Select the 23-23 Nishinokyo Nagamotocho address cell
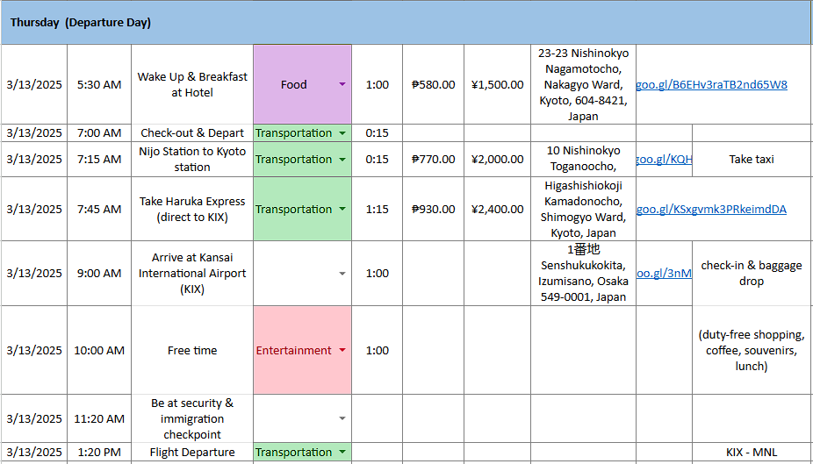813x464 pixels. [583, 84]
